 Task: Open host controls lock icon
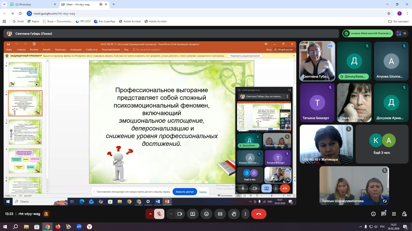click(404, 214)
